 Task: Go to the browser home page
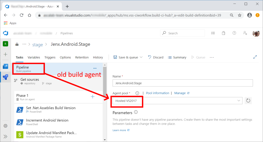click(30, 15)
